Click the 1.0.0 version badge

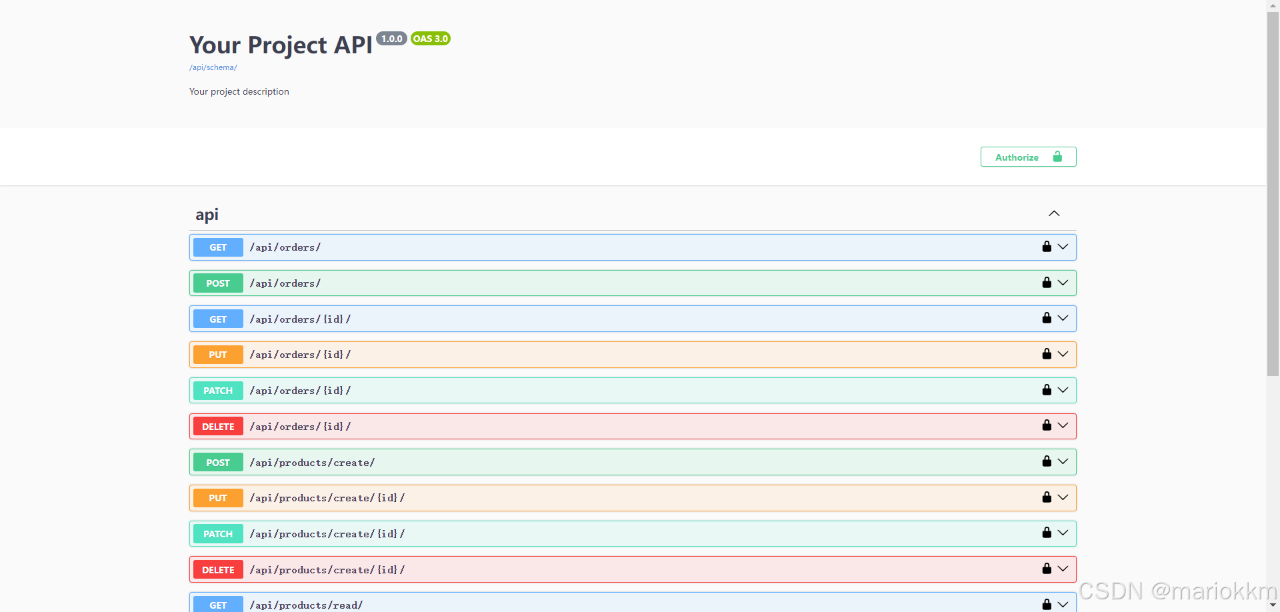pyautogui.click(x=392, y=39)
